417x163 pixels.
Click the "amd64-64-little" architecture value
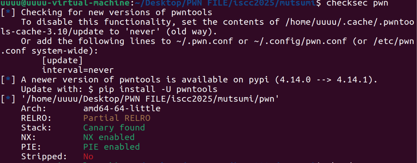coord(122,108)
